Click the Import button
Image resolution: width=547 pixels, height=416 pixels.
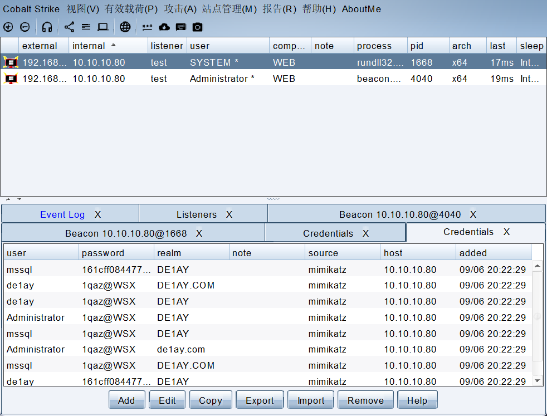[x=311, y=400]
